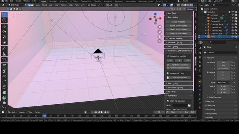
Task: Activate the Inset Faces tool
Action: pyautogui.click(x=4, y=71)
